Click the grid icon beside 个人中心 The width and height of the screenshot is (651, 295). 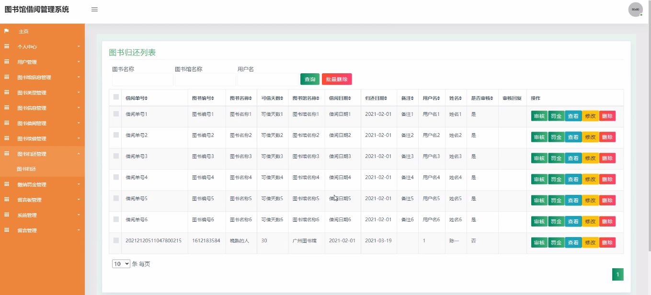coord(7,46)
